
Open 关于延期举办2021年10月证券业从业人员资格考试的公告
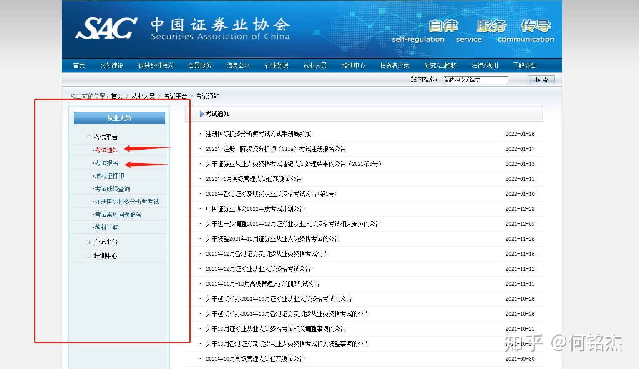point(279,299)
